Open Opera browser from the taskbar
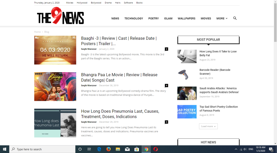Screen dimensions: 277x153 click(156, 149)
